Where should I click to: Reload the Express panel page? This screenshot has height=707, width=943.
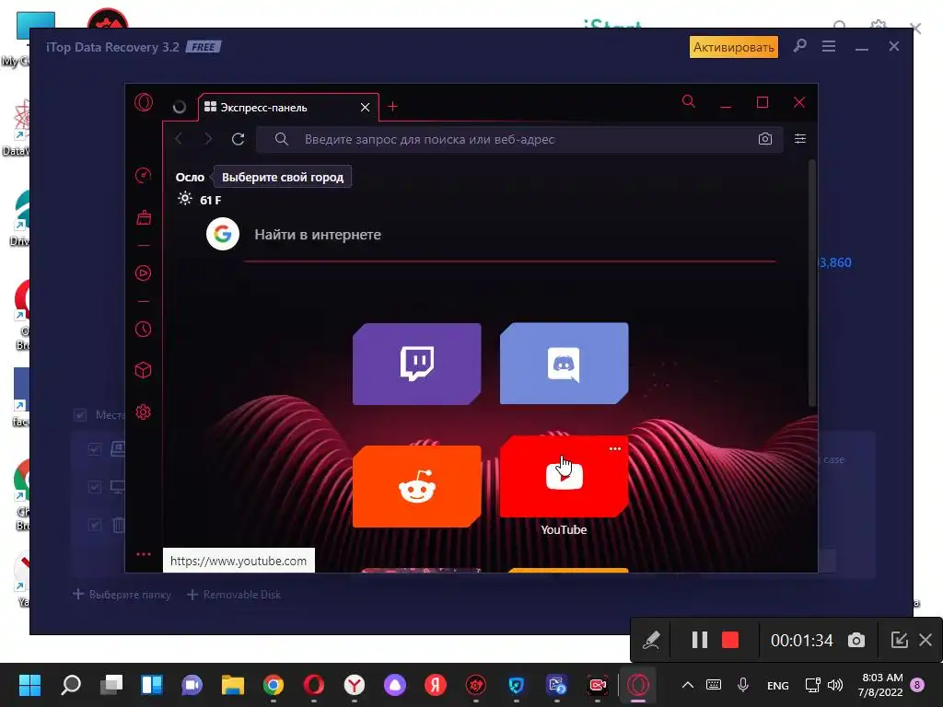(239, 139)
